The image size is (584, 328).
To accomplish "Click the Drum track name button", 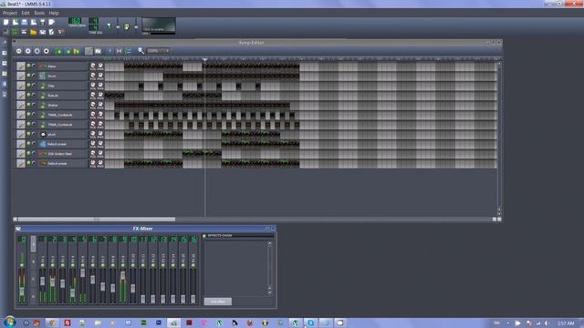I will [62, 76].
